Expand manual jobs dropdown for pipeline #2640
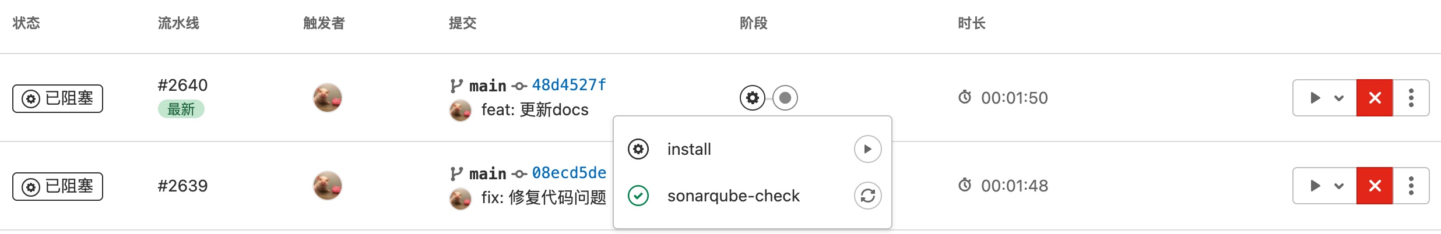The image size is (1441, 234). click(x=1324, y=98)
